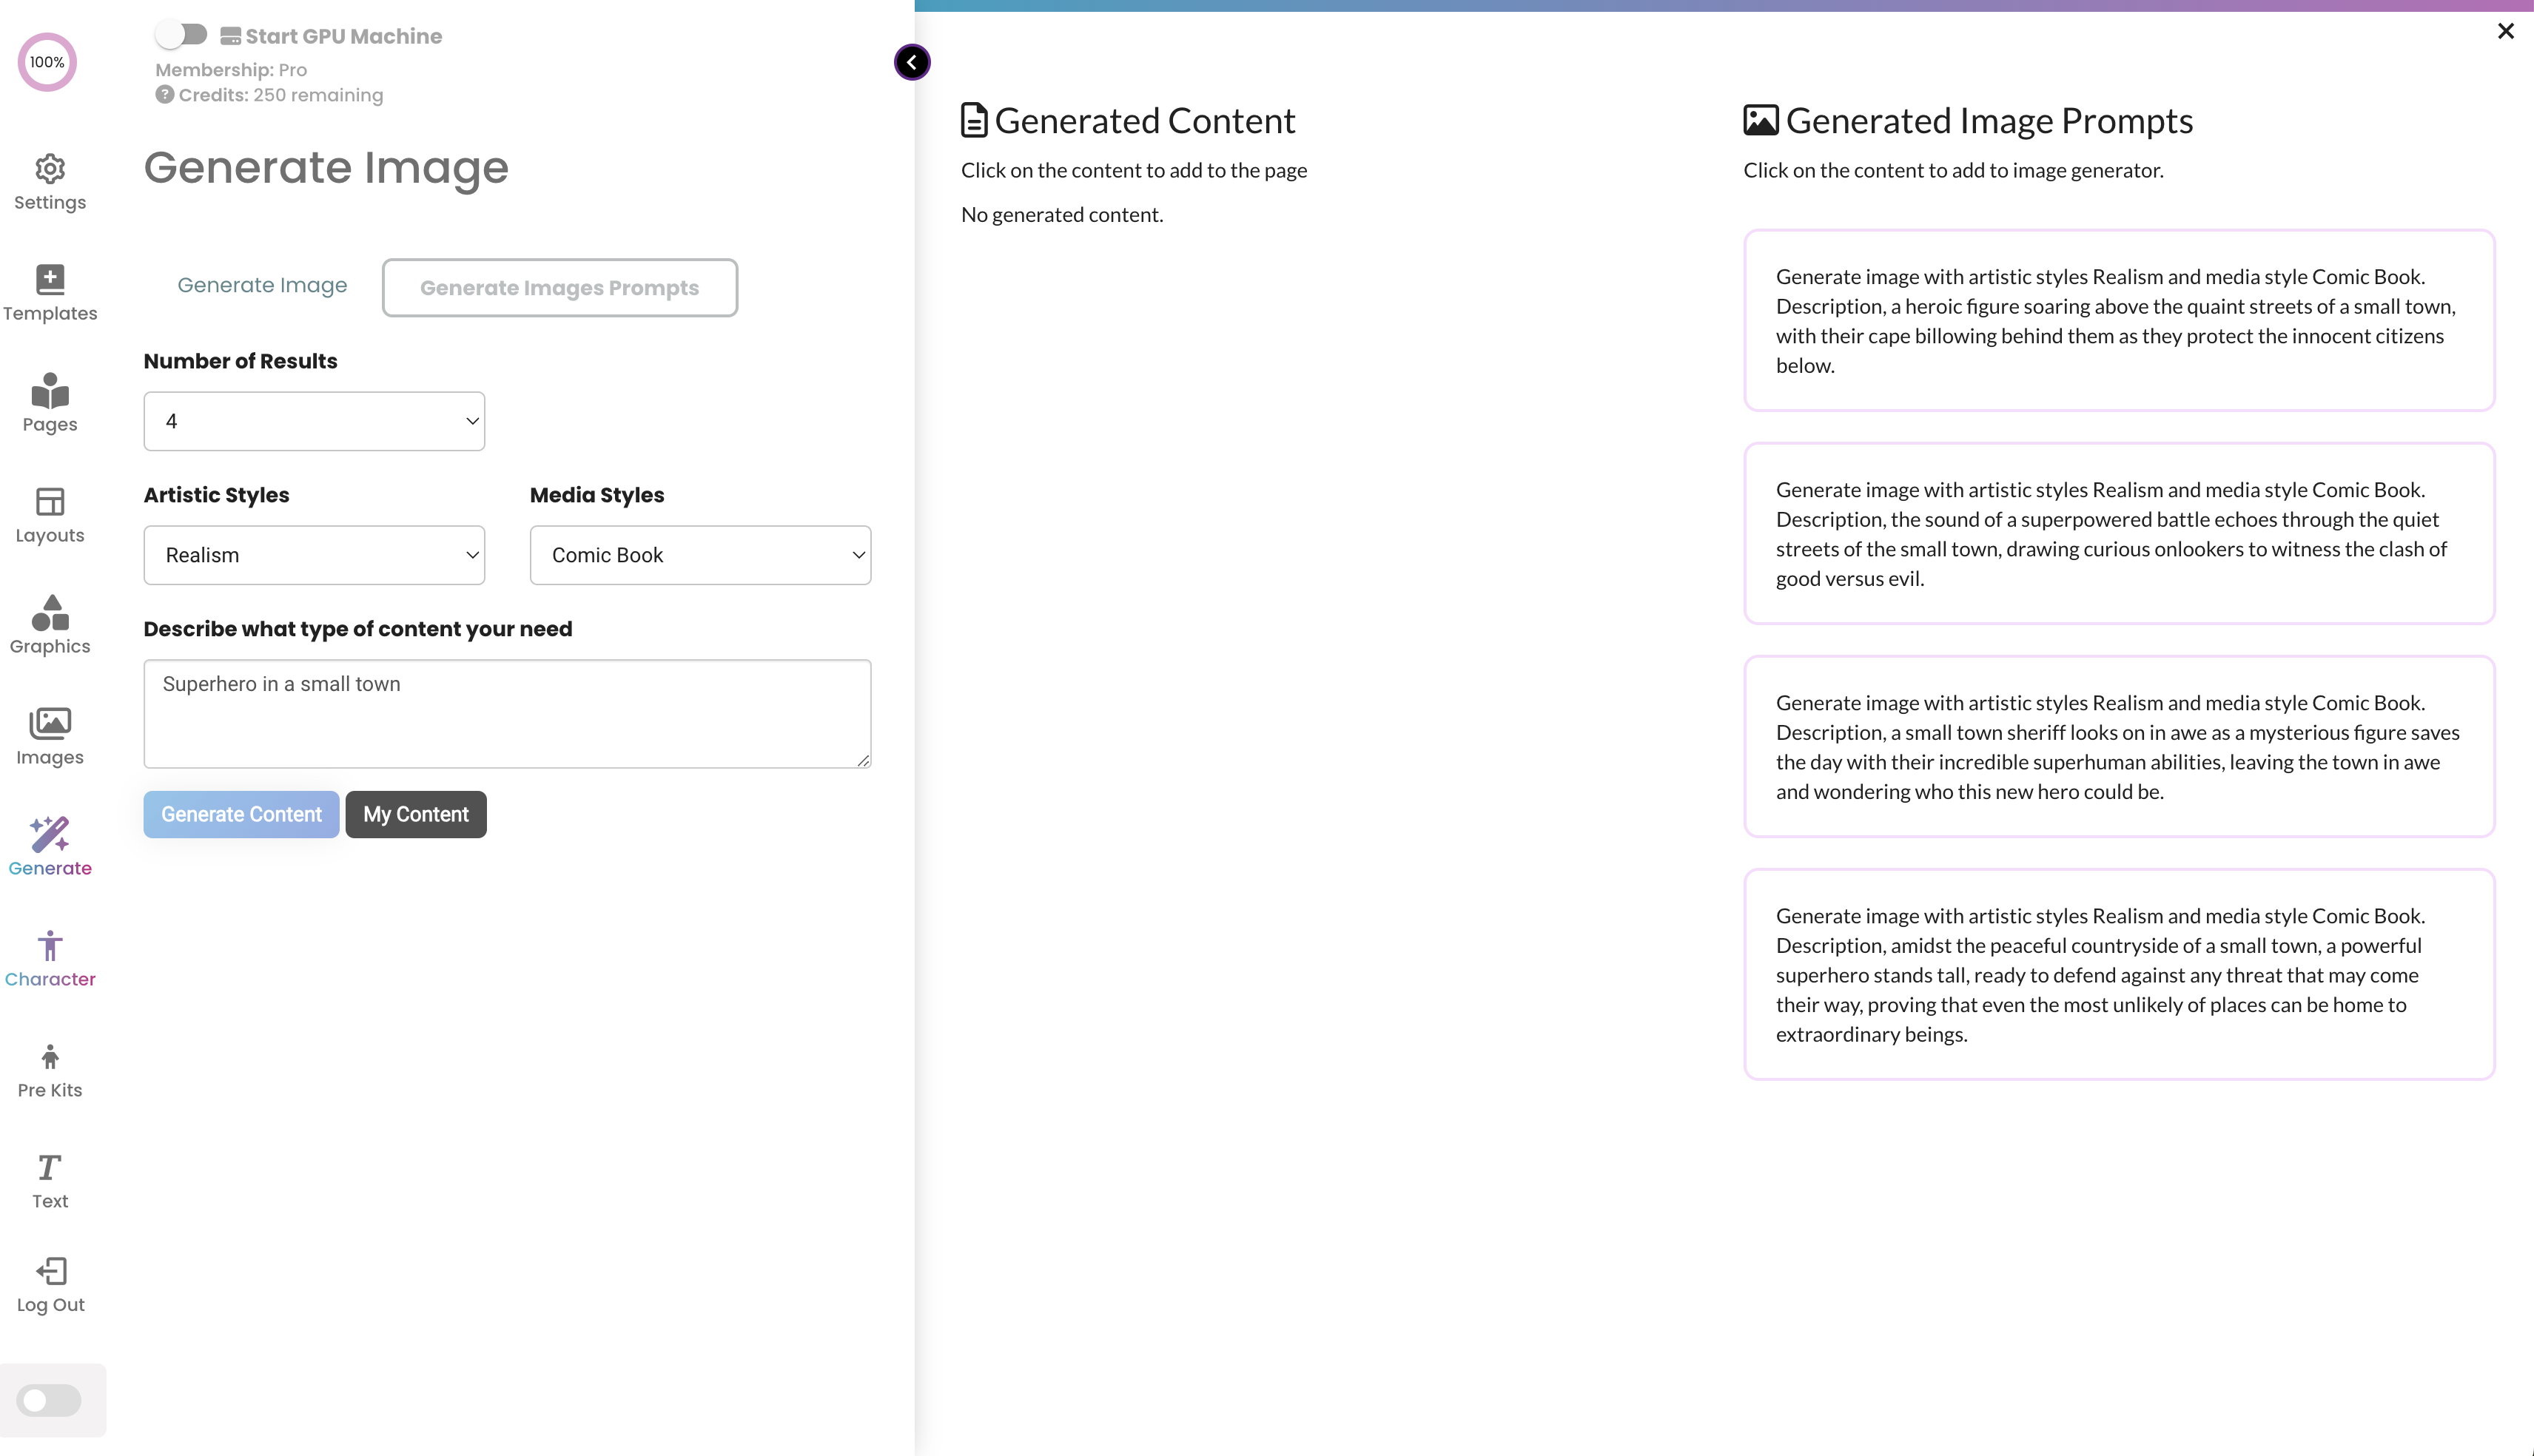
Task: Open the Templates sidebar icon
Action: (x=50, y=280)
